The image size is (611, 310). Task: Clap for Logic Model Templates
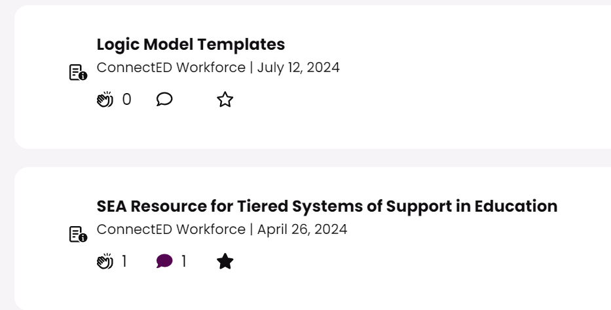(x=105, y=100)
